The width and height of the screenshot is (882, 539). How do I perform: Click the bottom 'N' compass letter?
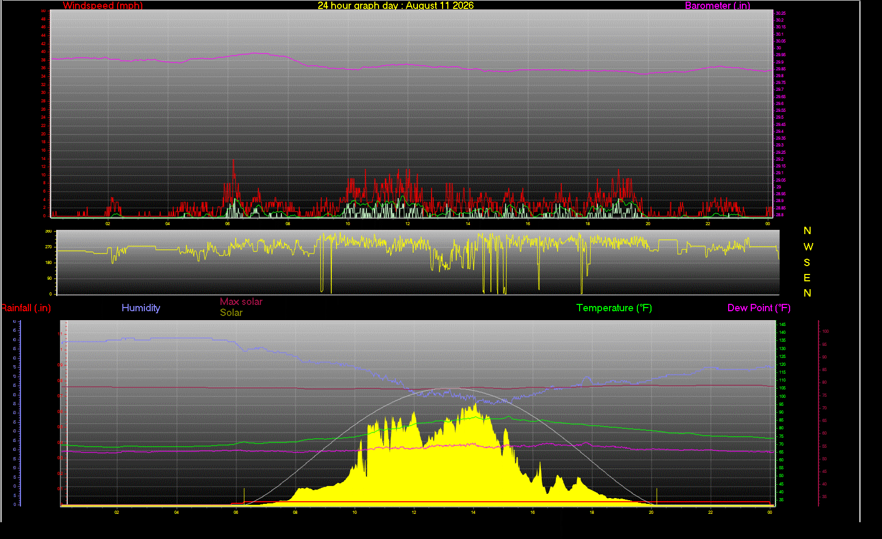point(807,293)
